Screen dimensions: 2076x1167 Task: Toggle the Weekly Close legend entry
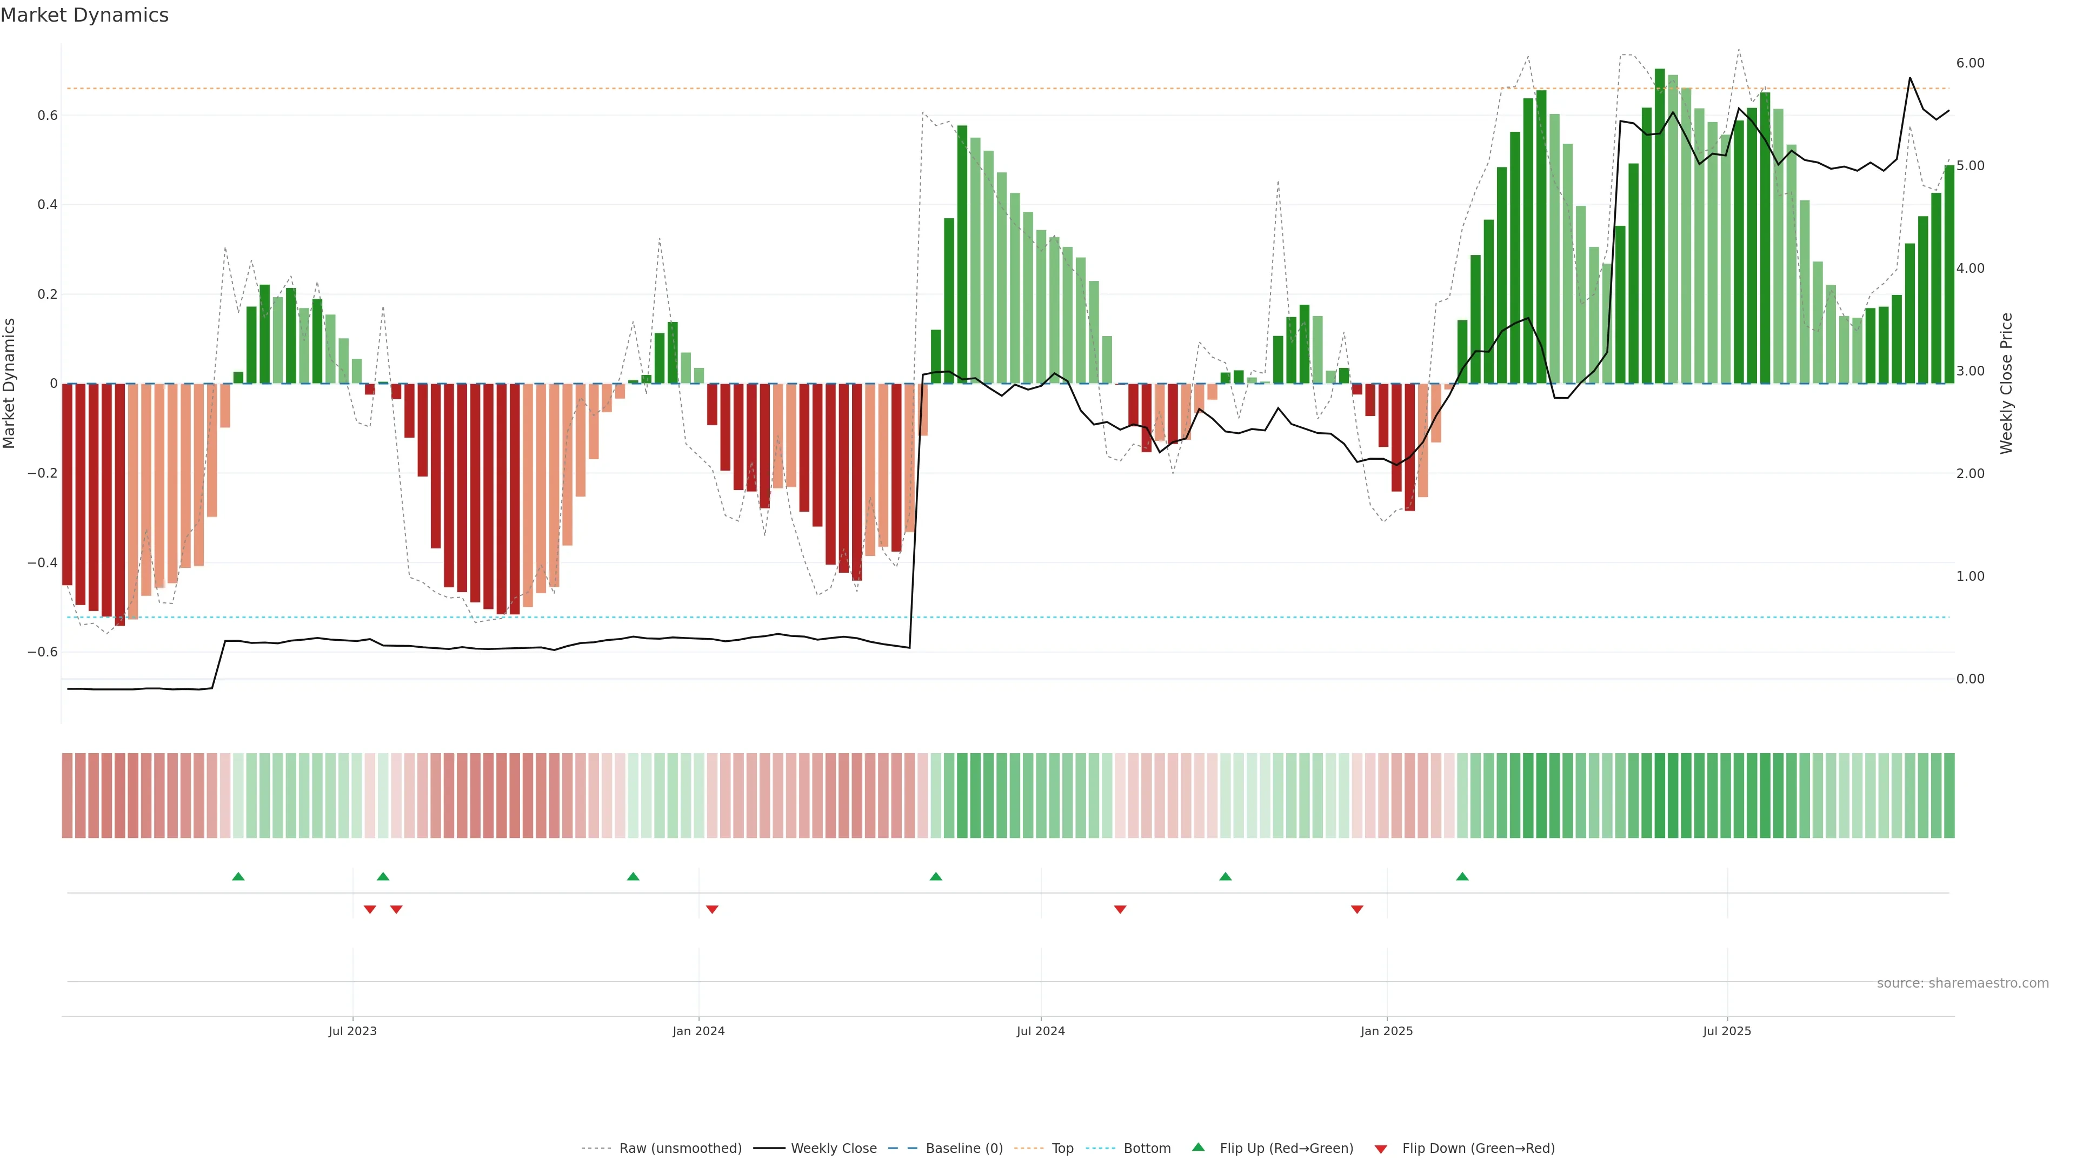[833, 1149]
